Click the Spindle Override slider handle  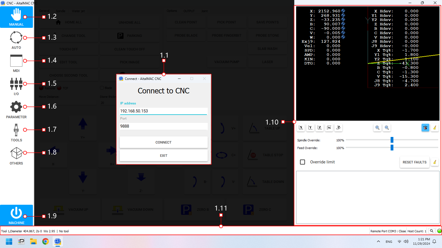tap(392, 140)
